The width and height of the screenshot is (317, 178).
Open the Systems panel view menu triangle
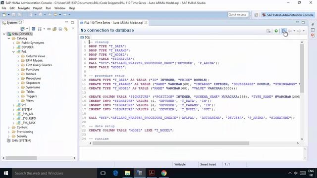pyautogui.click(x=73, y=29)
